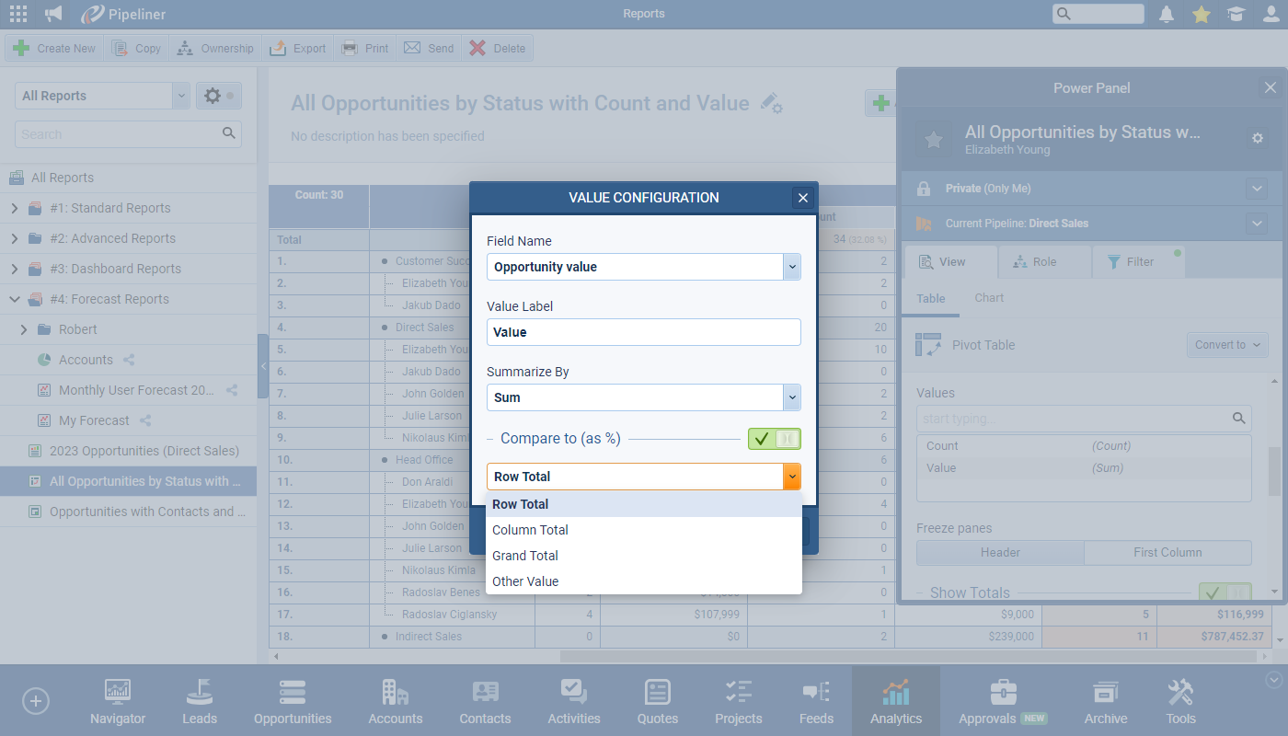Go to Quotes in bottom navigation

click(x=657, y=702)
